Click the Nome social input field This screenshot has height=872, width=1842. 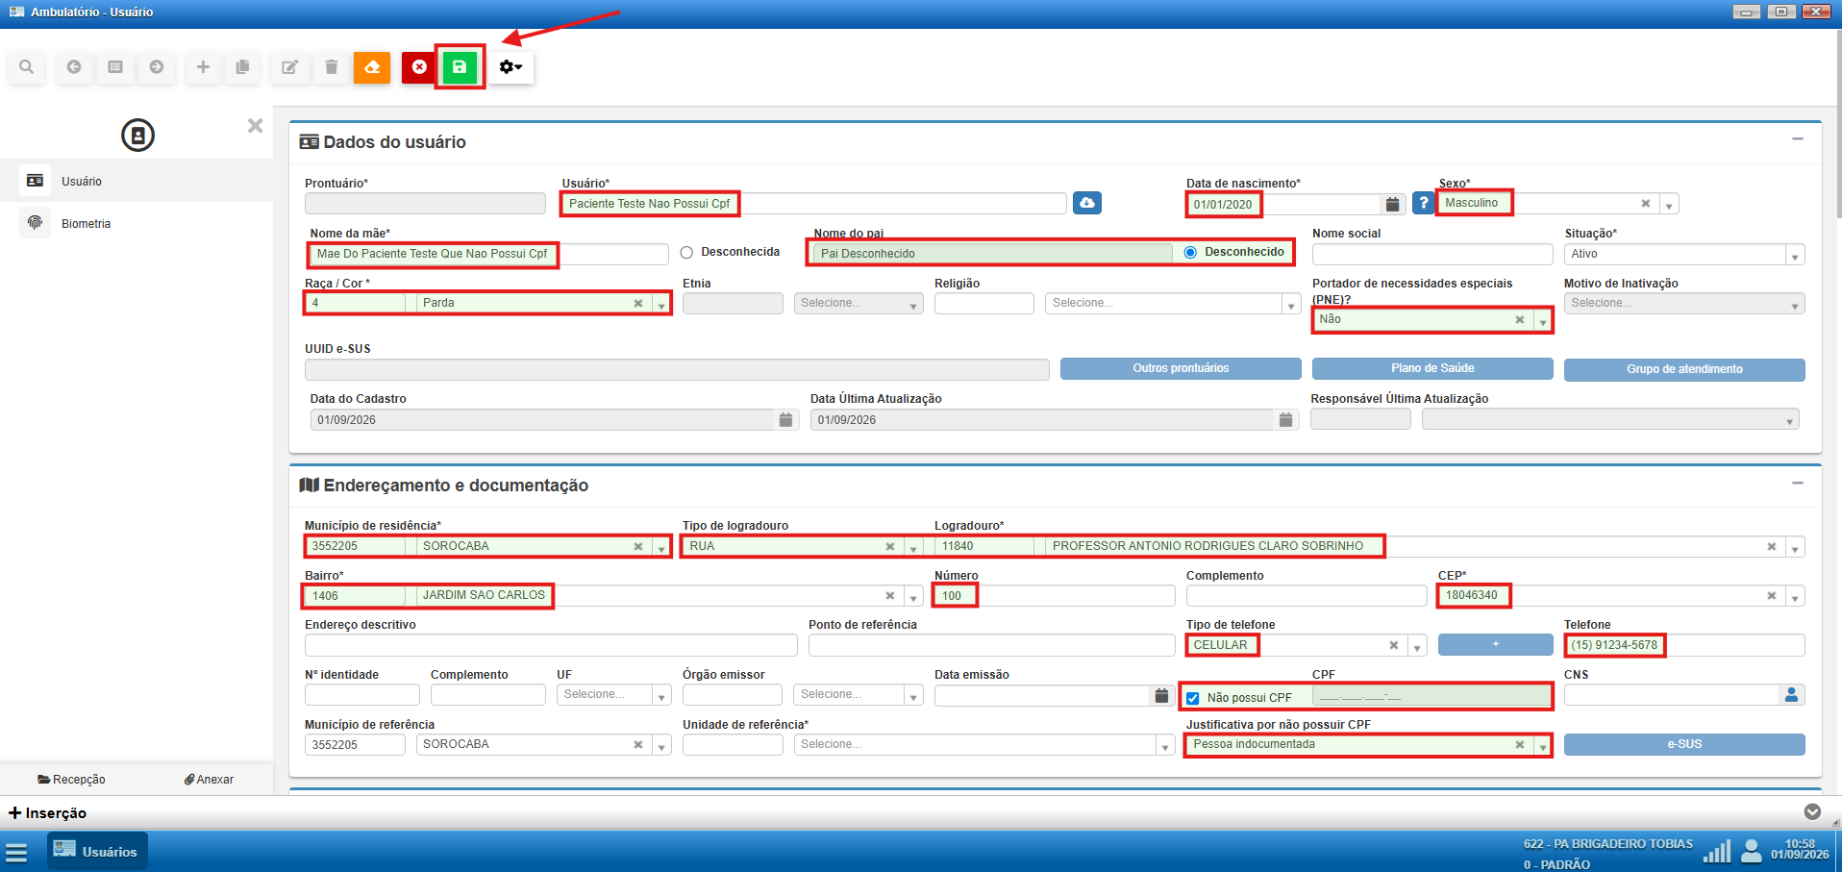pyautogui.click(x=1432, y=254)
